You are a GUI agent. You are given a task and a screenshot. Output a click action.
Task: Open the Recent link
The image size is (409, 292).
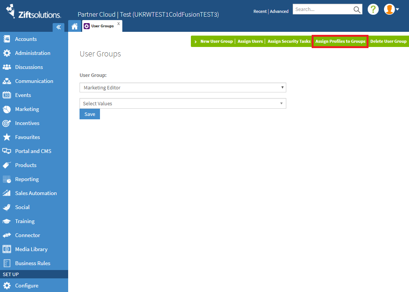click(x=260, y=11)
